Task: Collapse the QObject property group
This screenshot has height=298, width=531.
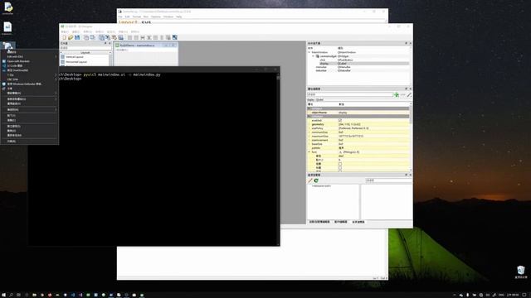Action: click(x=309, y=108)
